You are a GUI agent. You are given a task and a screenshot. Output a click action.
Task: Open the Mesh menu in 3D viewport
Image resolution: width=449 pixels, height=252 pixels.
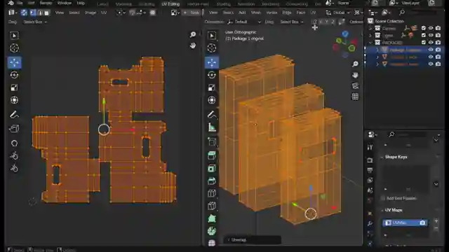click(x=255, y=13)
